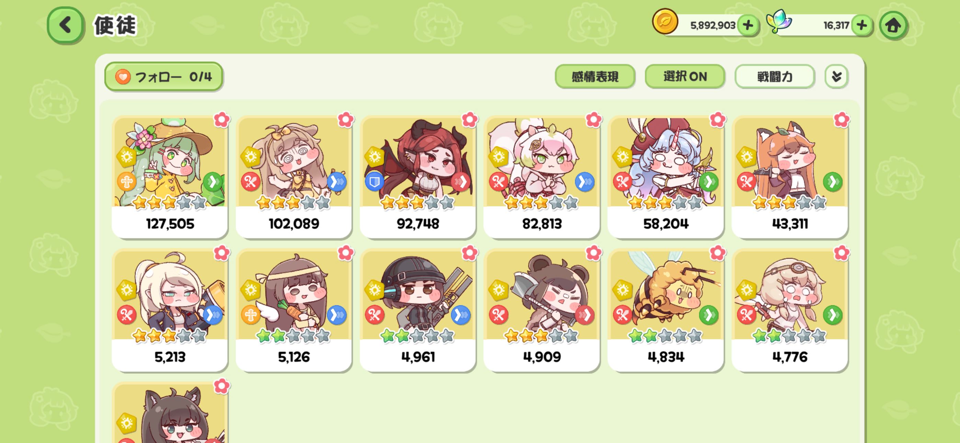Select the bee character card with 4,834
This screenshot has height=443, width=960.
point(666,310)
